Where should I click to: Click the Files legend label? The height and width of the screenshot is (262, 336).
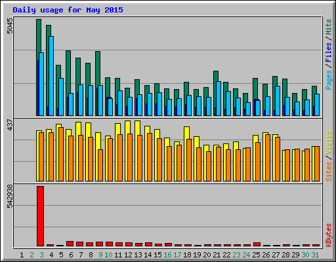pos(328,52)
